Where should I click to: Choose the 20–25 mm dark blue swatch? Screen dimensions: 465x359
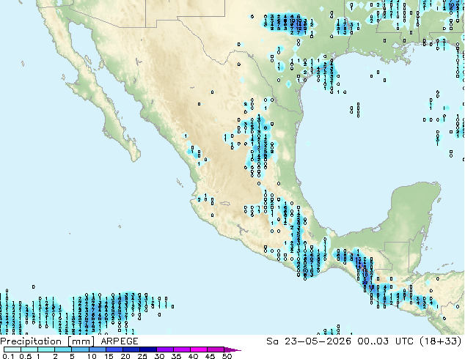(x=131, y=349)
